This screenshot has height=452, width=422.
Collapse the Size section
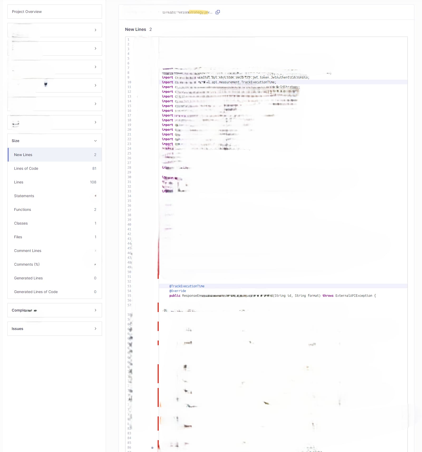point(55,141)
